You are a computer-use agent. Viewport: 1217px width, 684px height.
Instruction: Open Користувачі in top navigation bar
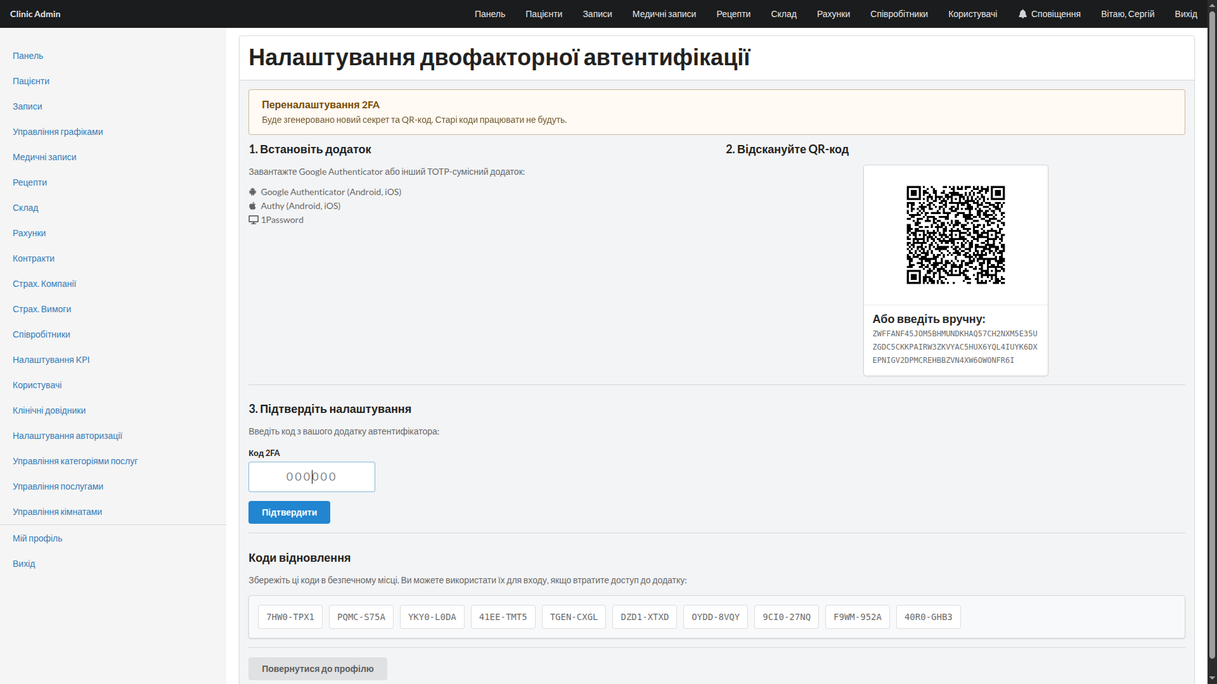(x=972, y=14)
